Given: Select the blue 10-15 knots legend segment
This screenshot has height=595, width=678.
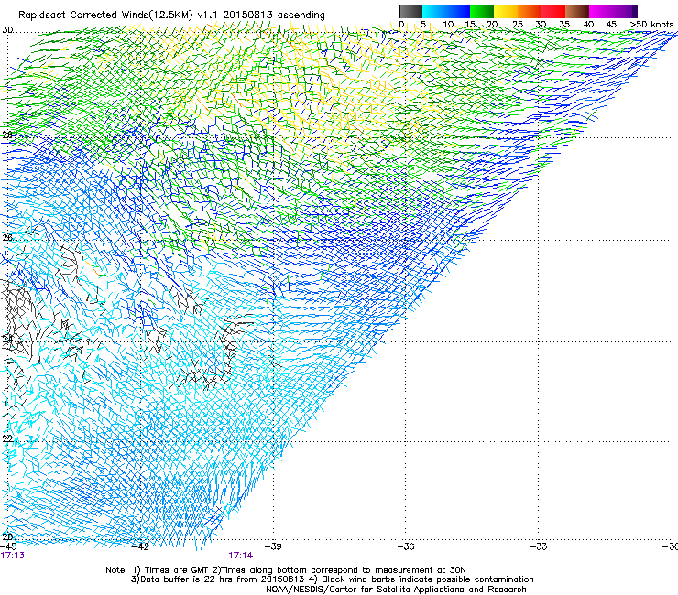Looking at the screenshot, I should coord(458,11).
